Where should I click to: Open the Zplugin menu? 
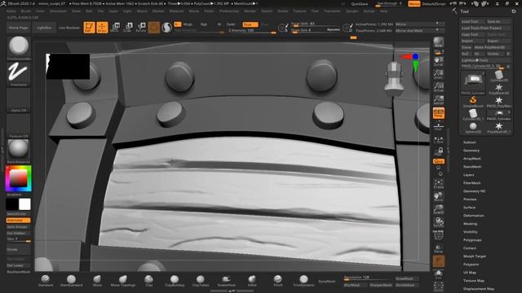pos(352,11)
